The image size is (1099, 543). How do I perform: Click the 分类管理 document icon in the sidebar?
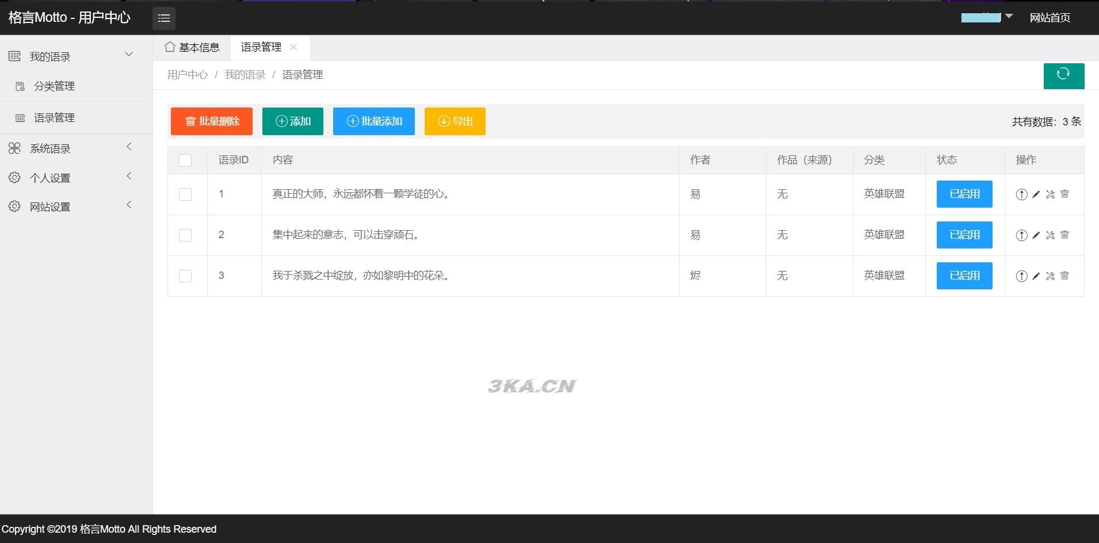pos(20,86)
